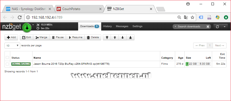Open the Settings tab
Image resolution: width=231 pixels, height=101 pixels.
pos(137,26)
